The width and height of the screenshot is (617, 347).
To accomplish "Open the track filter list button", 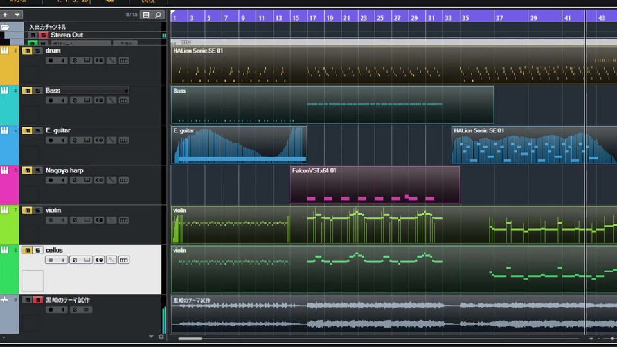I will [x=146, y=15].
